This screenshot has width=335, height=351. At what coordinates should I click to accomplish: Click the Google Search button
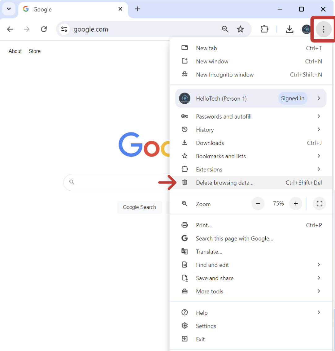[139, 207]
